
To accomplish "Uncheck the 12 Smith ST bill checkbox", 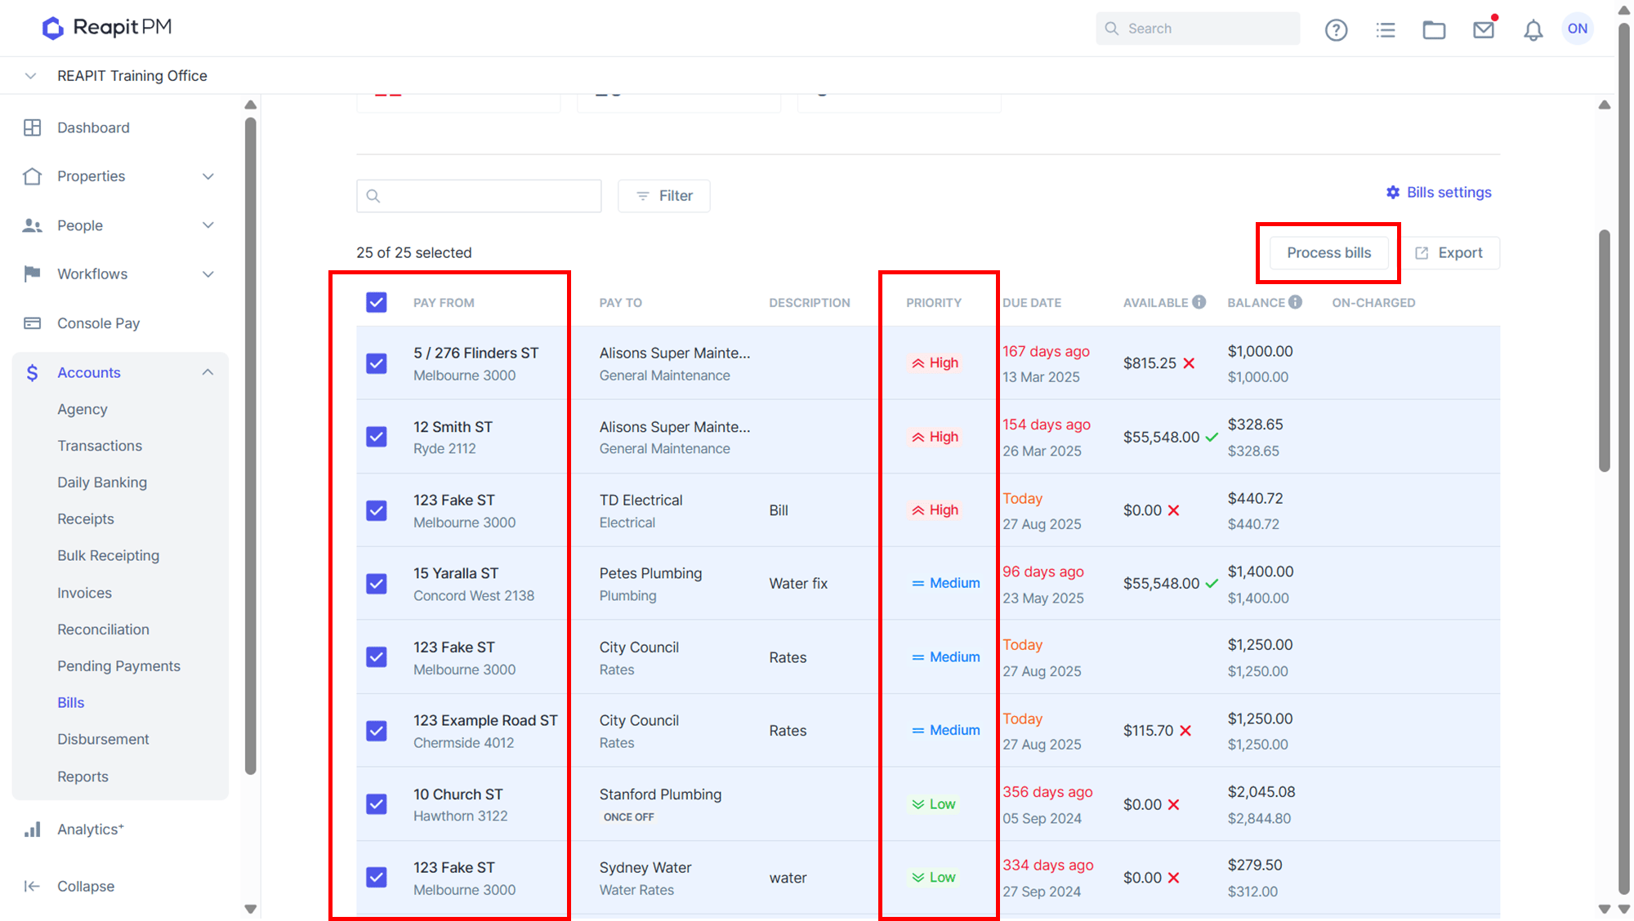I will [377, 437].
